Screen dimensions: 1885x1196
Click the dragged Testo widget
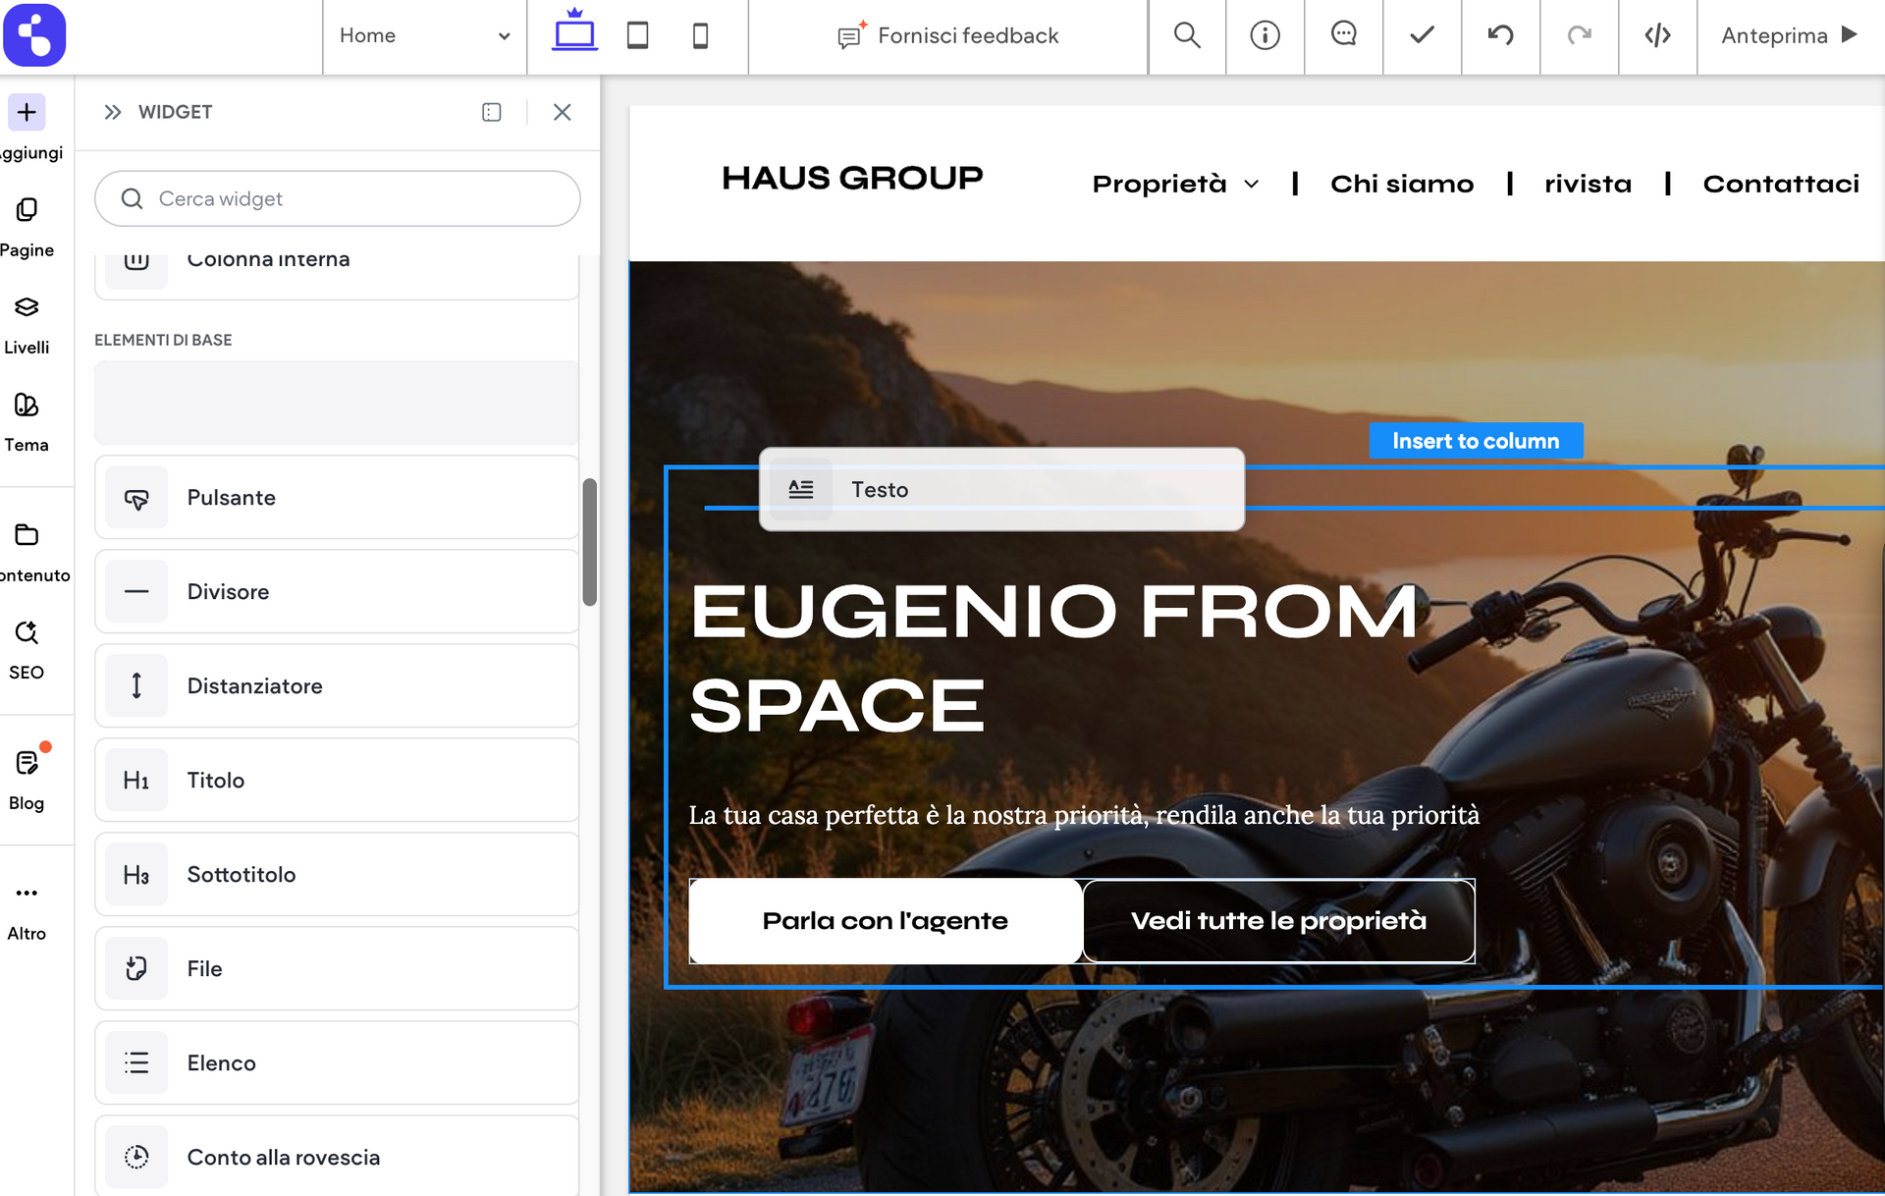1001,489
